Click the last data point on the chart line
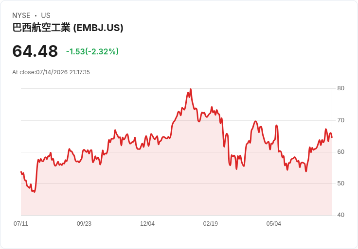 (x=332, y=137)
